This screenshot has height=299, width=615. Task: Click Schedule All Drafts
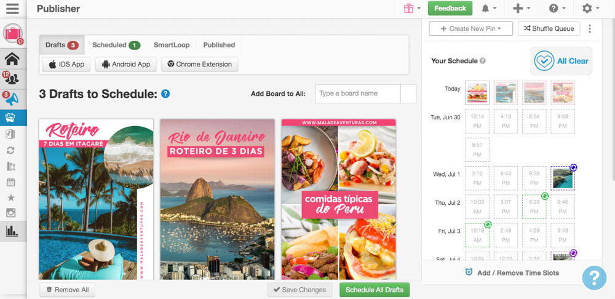pyautogui.click(x=375, y=290)
